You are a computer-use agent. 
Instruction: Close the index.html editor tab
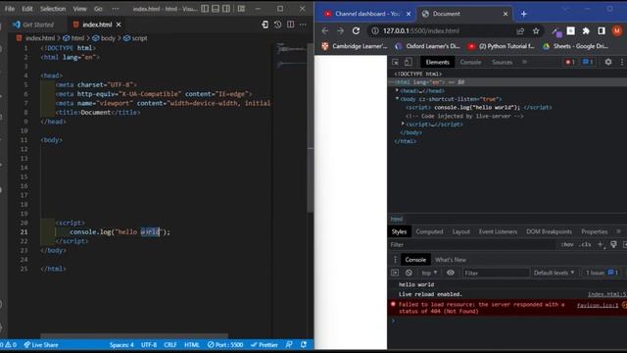coord(119,25)
